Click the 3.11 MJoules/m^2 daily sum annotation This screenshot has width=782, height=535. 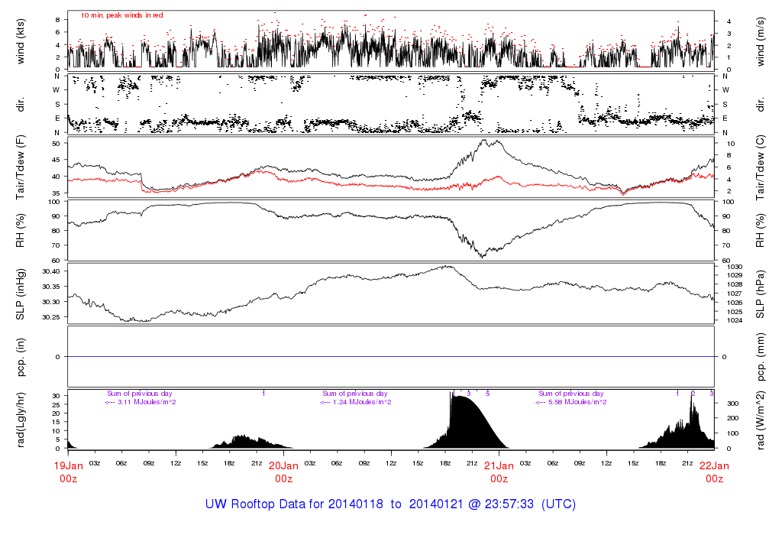pos(141,402)
